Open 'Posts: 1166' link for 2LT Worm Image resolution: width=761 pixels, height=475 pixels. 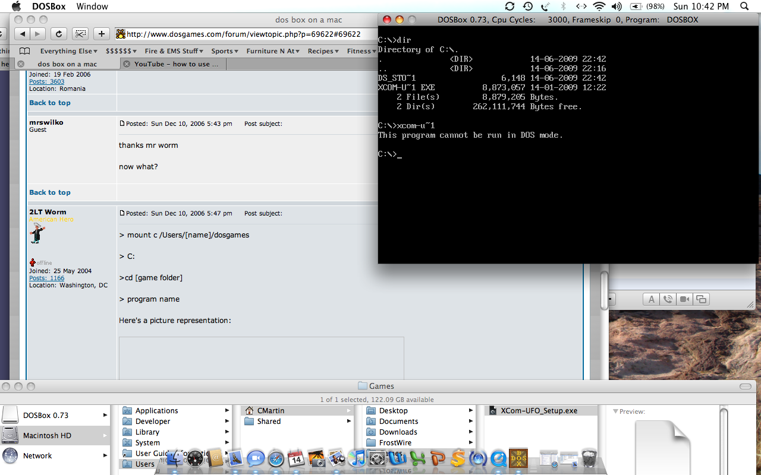click(46, 278)
